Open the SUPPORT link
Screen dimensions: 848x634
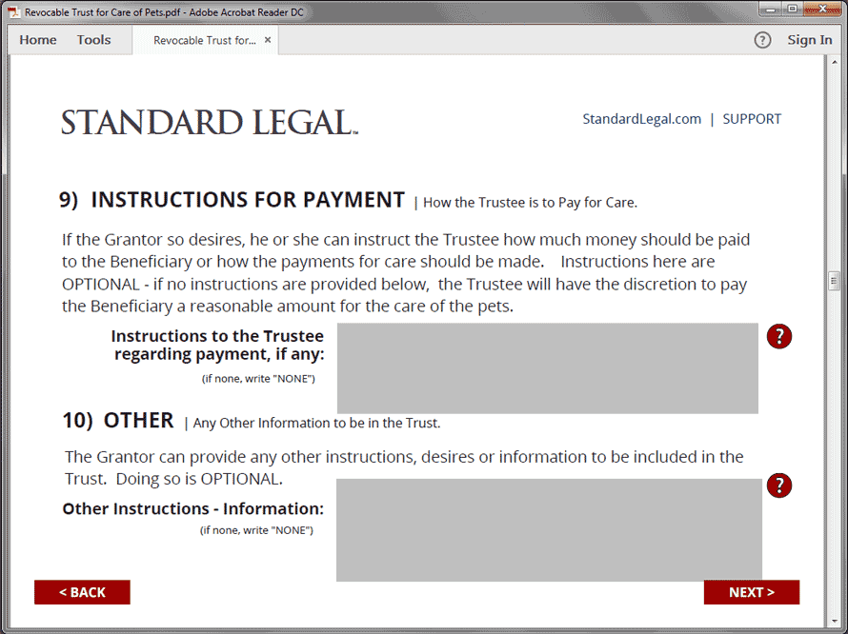click(x=752, y=119)
